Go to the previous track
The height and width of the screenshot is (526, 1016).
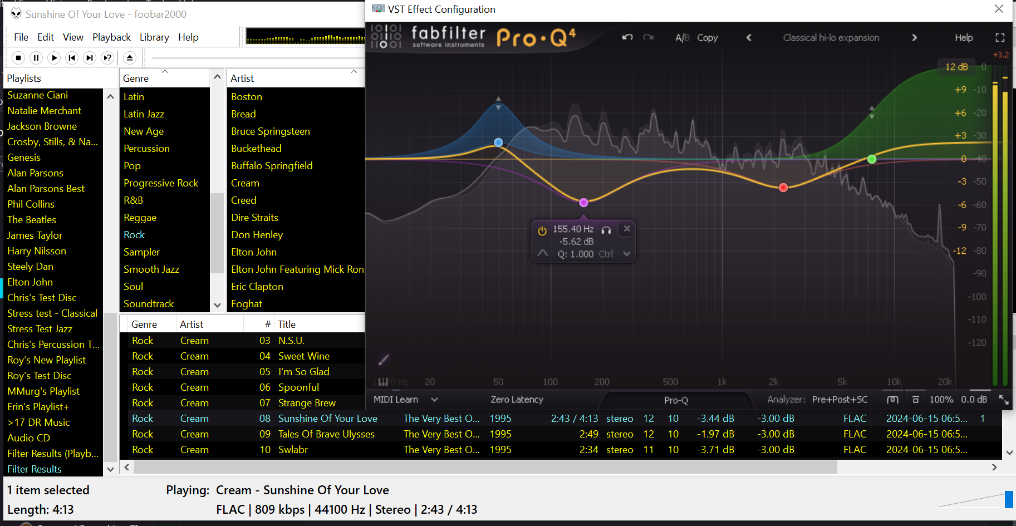72,58
